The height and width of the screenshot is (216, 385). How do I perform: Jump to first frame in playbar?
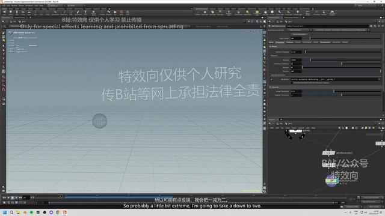click(4, 197)
